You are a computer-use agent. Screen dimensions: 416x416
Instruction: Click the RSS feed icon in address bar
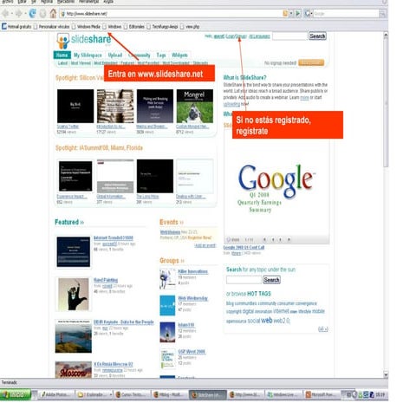pyautogui.click(x=285, y=13)
